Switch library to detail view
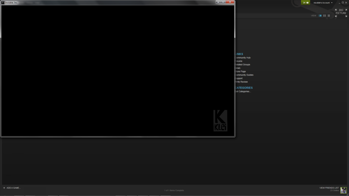This screenshot has height=196, width=349. click(320, 16)
